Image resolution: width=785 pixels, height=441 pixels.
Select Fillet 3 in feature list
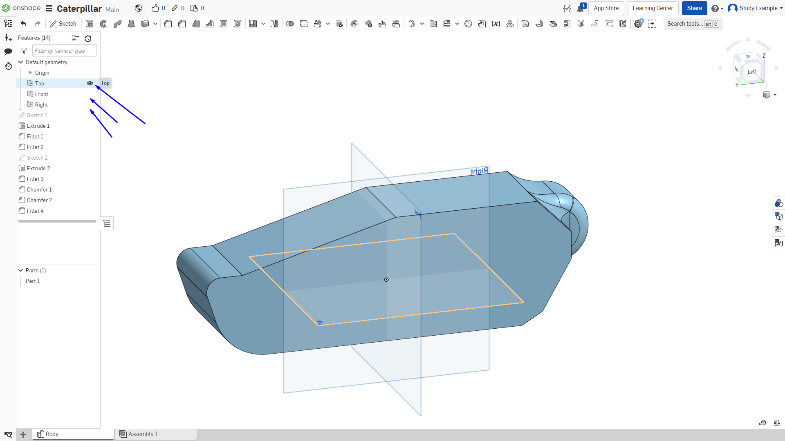point(35,179)
